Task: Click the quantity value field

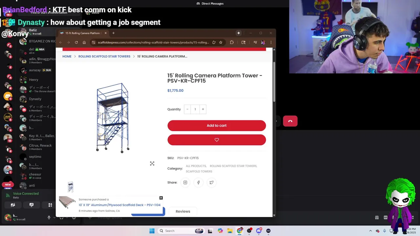Action: (x=195, y=109)
